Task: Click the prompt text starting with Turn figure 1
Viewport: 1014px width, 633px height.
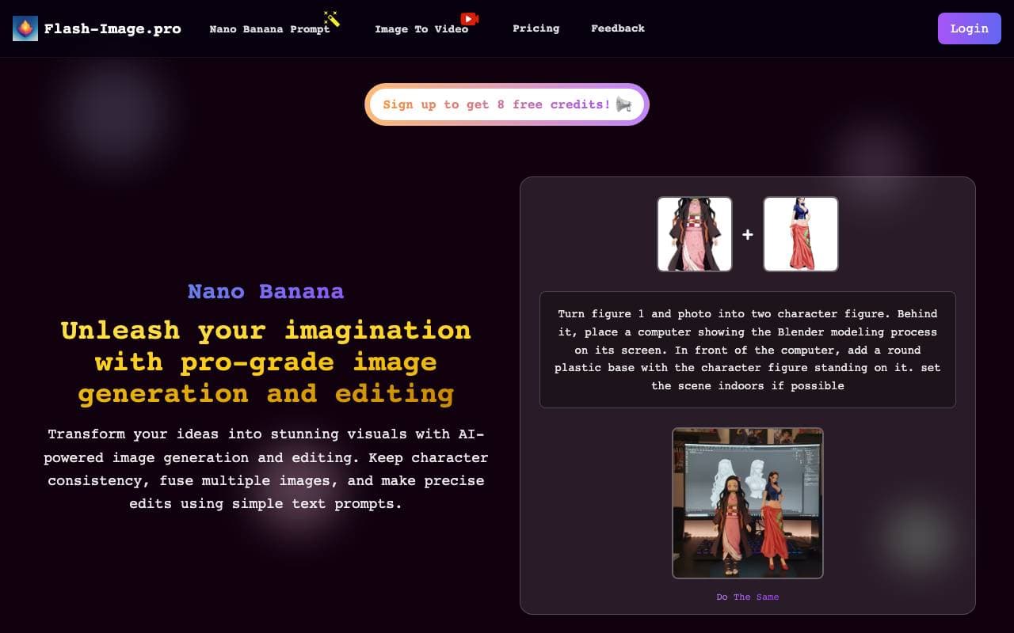Action: (748, 350)
